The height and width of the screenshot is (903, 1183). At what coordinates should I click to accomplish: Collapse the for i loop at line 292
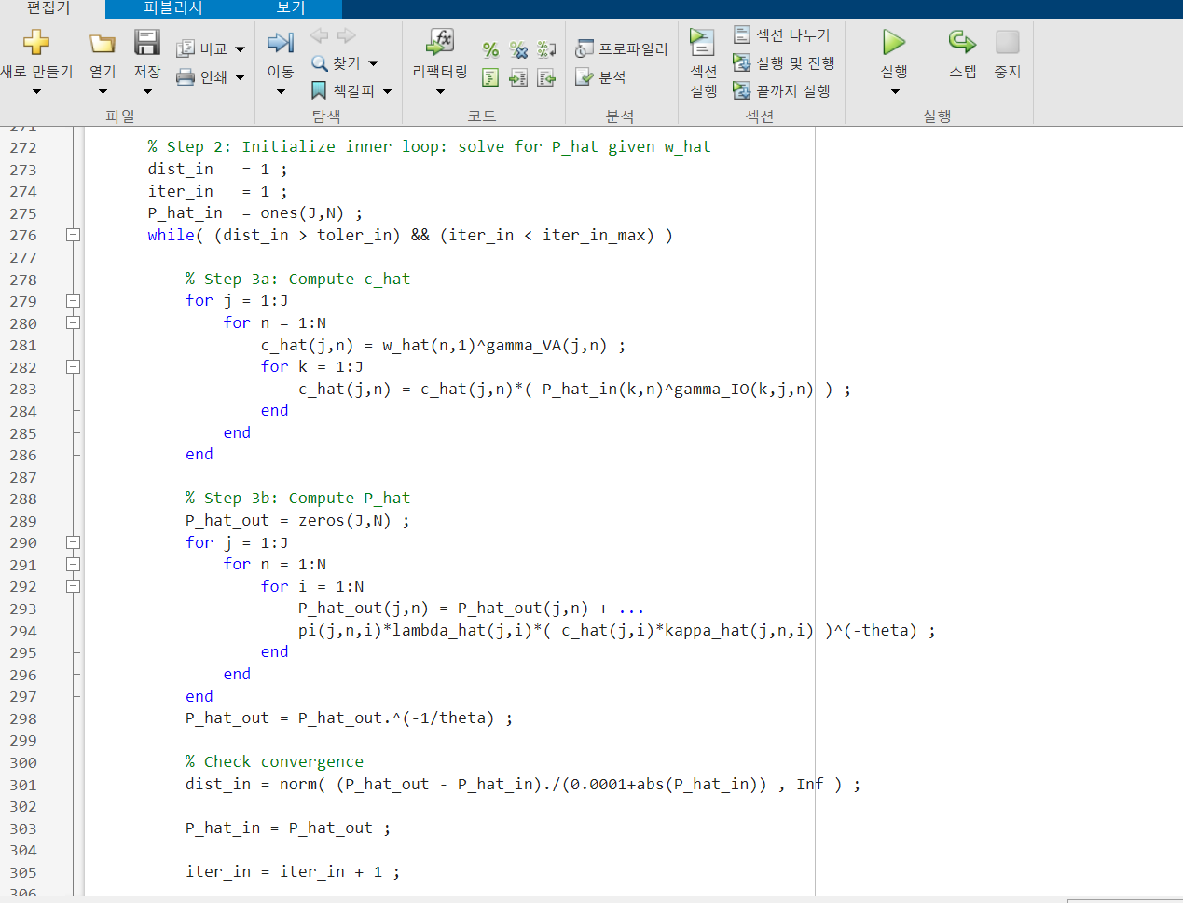73,586
